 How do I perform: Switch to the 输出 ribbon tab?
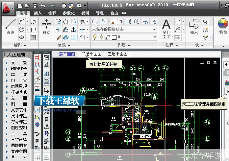tap(114, 13)
